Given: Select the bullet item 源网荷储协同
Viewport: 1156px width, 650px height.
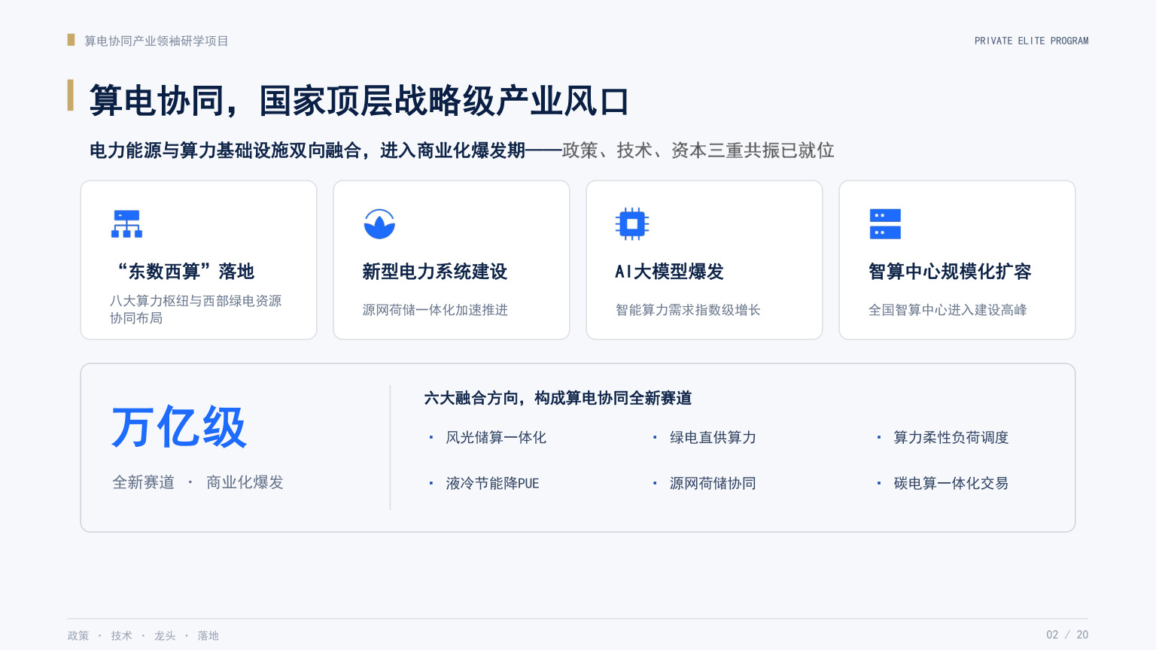Looking at the screenshot, I should 713,483.
